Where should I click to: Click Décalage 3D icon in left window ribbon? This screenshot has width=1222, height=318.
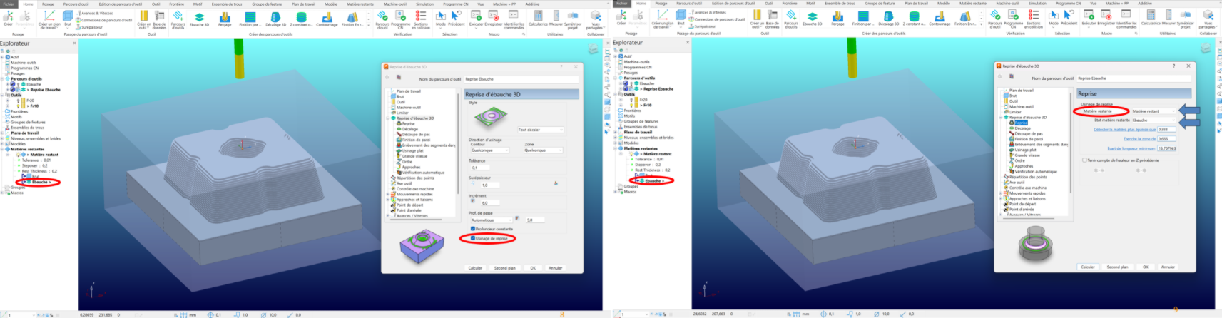275,19
